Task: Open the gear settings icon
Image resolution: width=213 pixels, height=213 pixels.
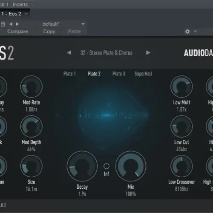Action: pyautogui.click(x=187, y=32)
